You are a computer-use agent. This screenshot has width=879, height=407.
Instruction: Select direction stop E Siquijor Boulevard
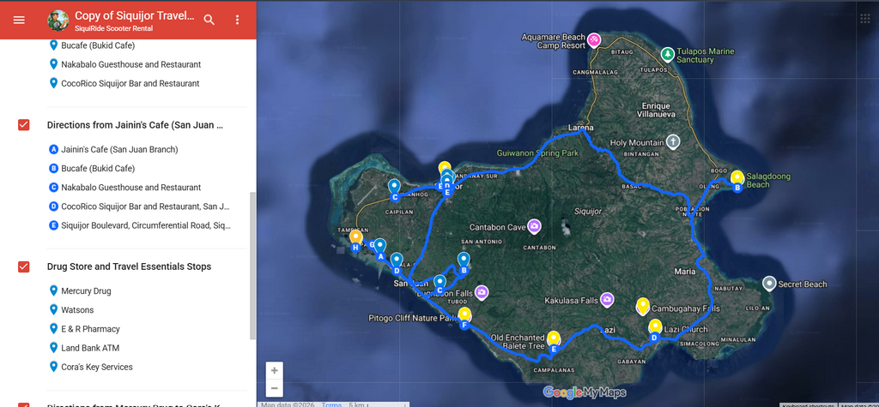(146, 225)
